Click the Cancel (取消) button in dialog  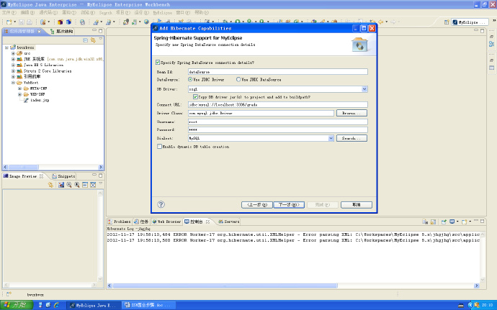point(357,204)
